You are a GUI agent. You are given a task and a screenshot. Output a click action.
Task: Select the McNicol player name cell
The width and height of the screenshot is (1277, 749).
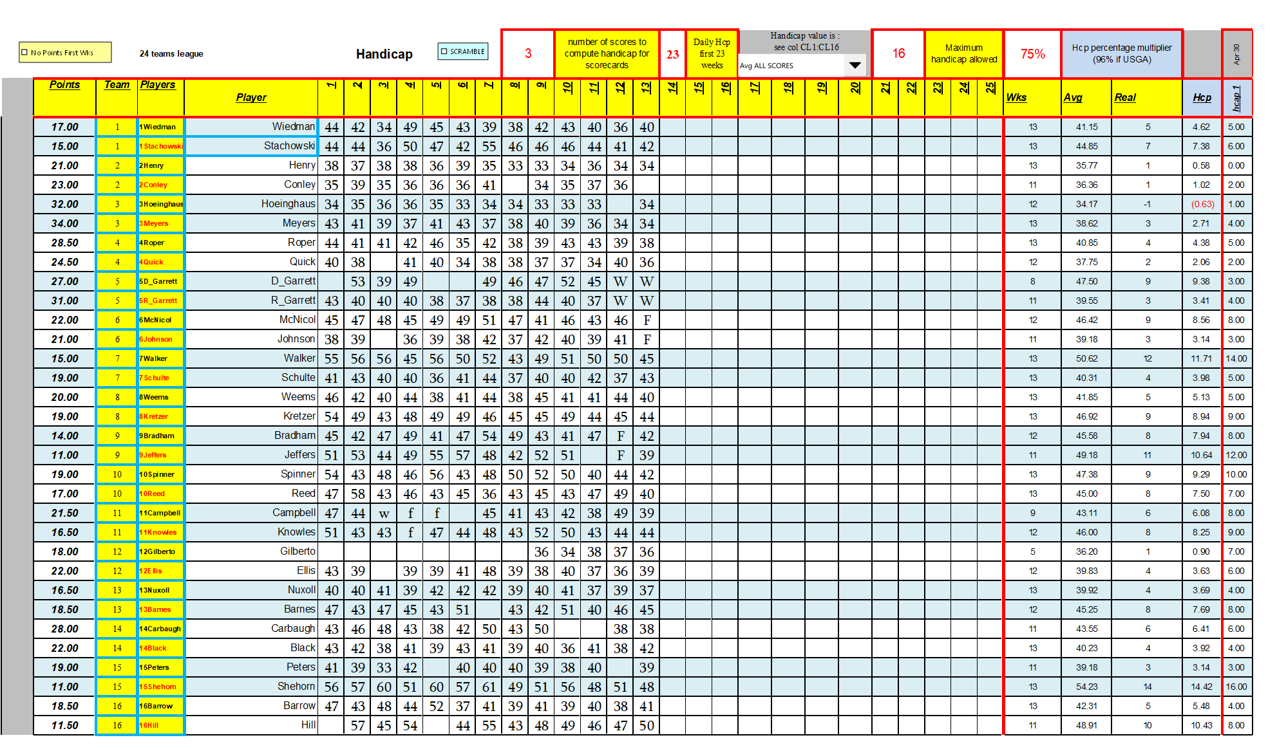pyautogui.click(x=251, y=320)
